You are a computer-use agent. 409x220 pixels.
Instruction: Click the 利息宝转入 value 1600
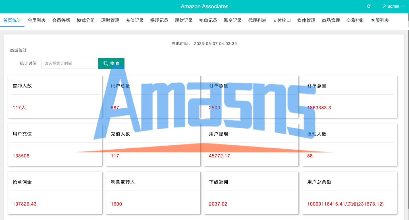click(117, 204)
